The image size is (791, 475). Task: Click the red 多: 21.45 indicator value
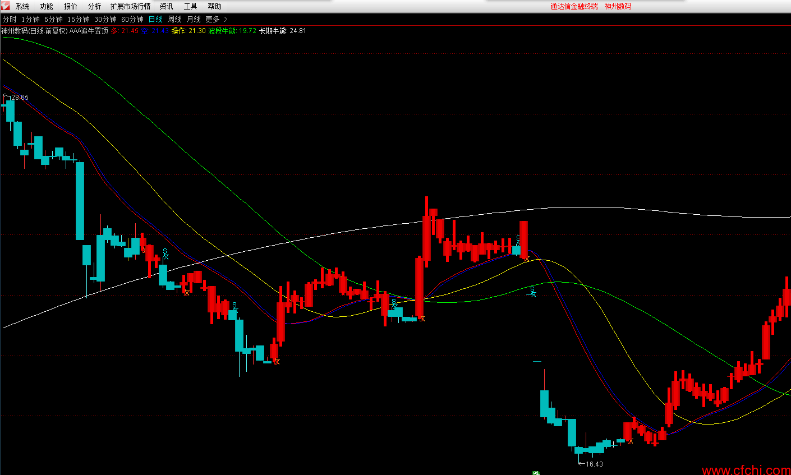pyautogui.click(x=125, y=31)
